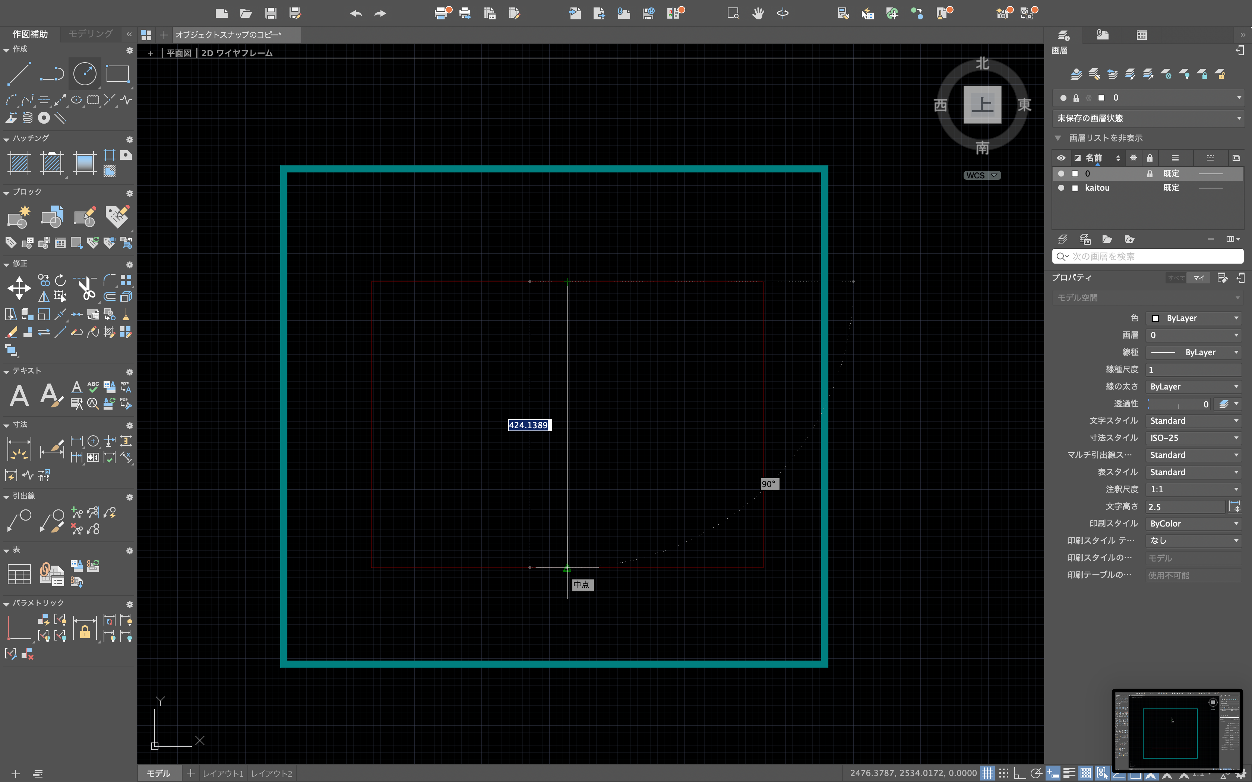Toggle grid display in the status bar
This screenshot has width=1252, height=782.
[x=989, y=773]
